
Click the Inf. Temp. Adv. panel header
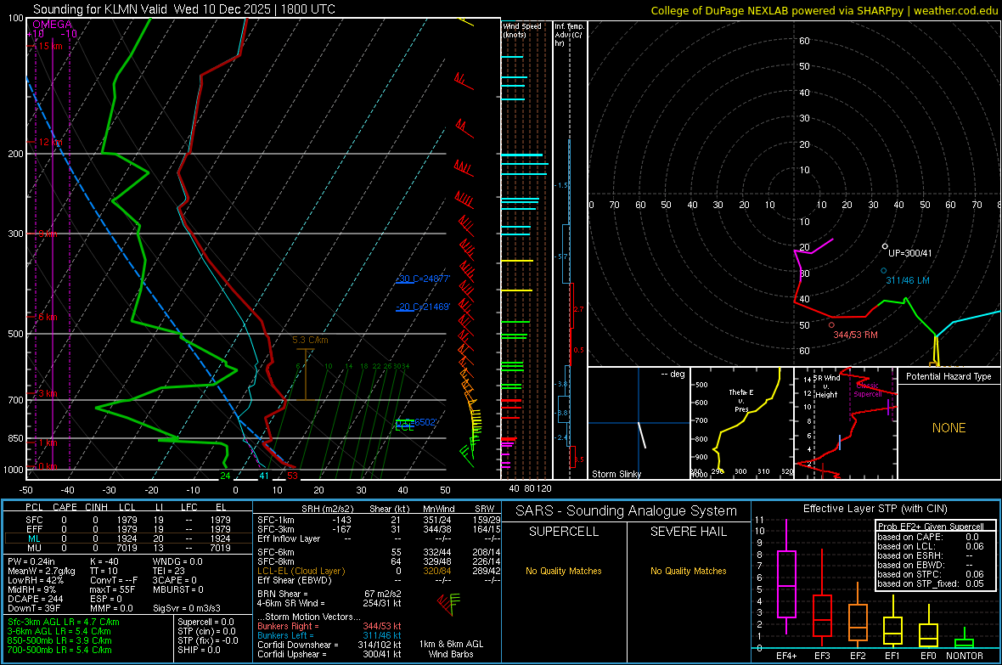[x=569, y=35]
